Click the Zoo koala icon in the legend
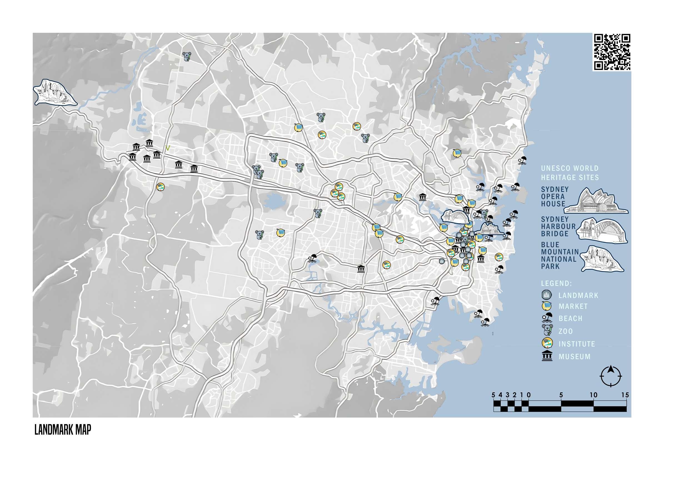The height and width of the screenshot is (487, 689). coord(547,330)
